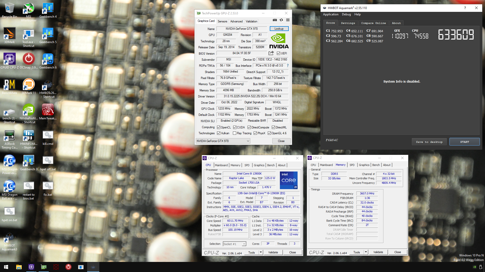Click Lookup button in GPU-Z
Viewport: 485px width, 272px height.
(x=279, y=29)
